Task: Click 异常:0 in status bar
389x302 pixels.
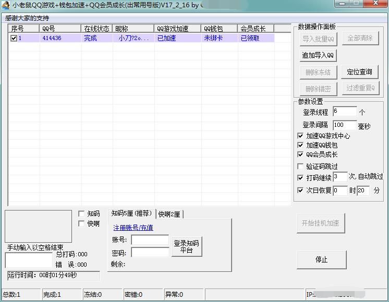Action: tap(184, 294)
